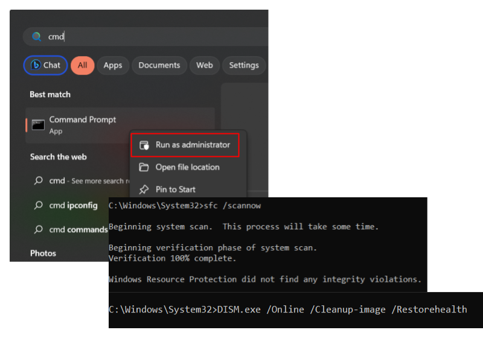The width and height of the screenshot is (483, 362).
Task: Click the 'Verification 100% complete.' line
Action: [173, 258]
